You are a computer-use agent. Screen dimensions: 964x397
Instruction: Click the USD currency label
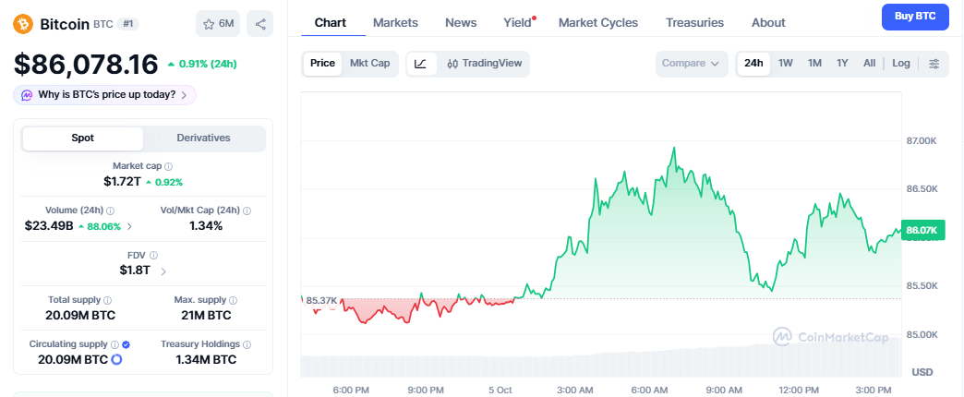(x=922, y=372)
